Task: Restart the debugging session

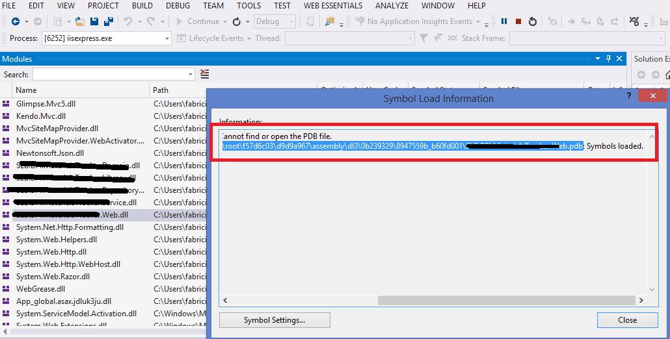Action: point(532,21)
